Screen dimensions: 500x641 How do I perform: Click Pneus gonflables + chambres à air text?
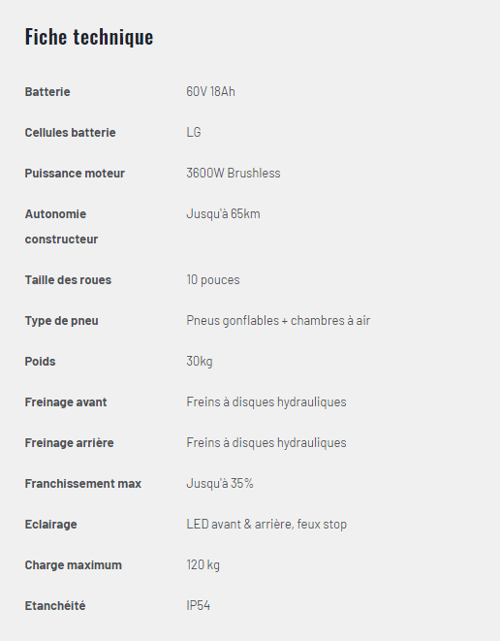(278, 320)
